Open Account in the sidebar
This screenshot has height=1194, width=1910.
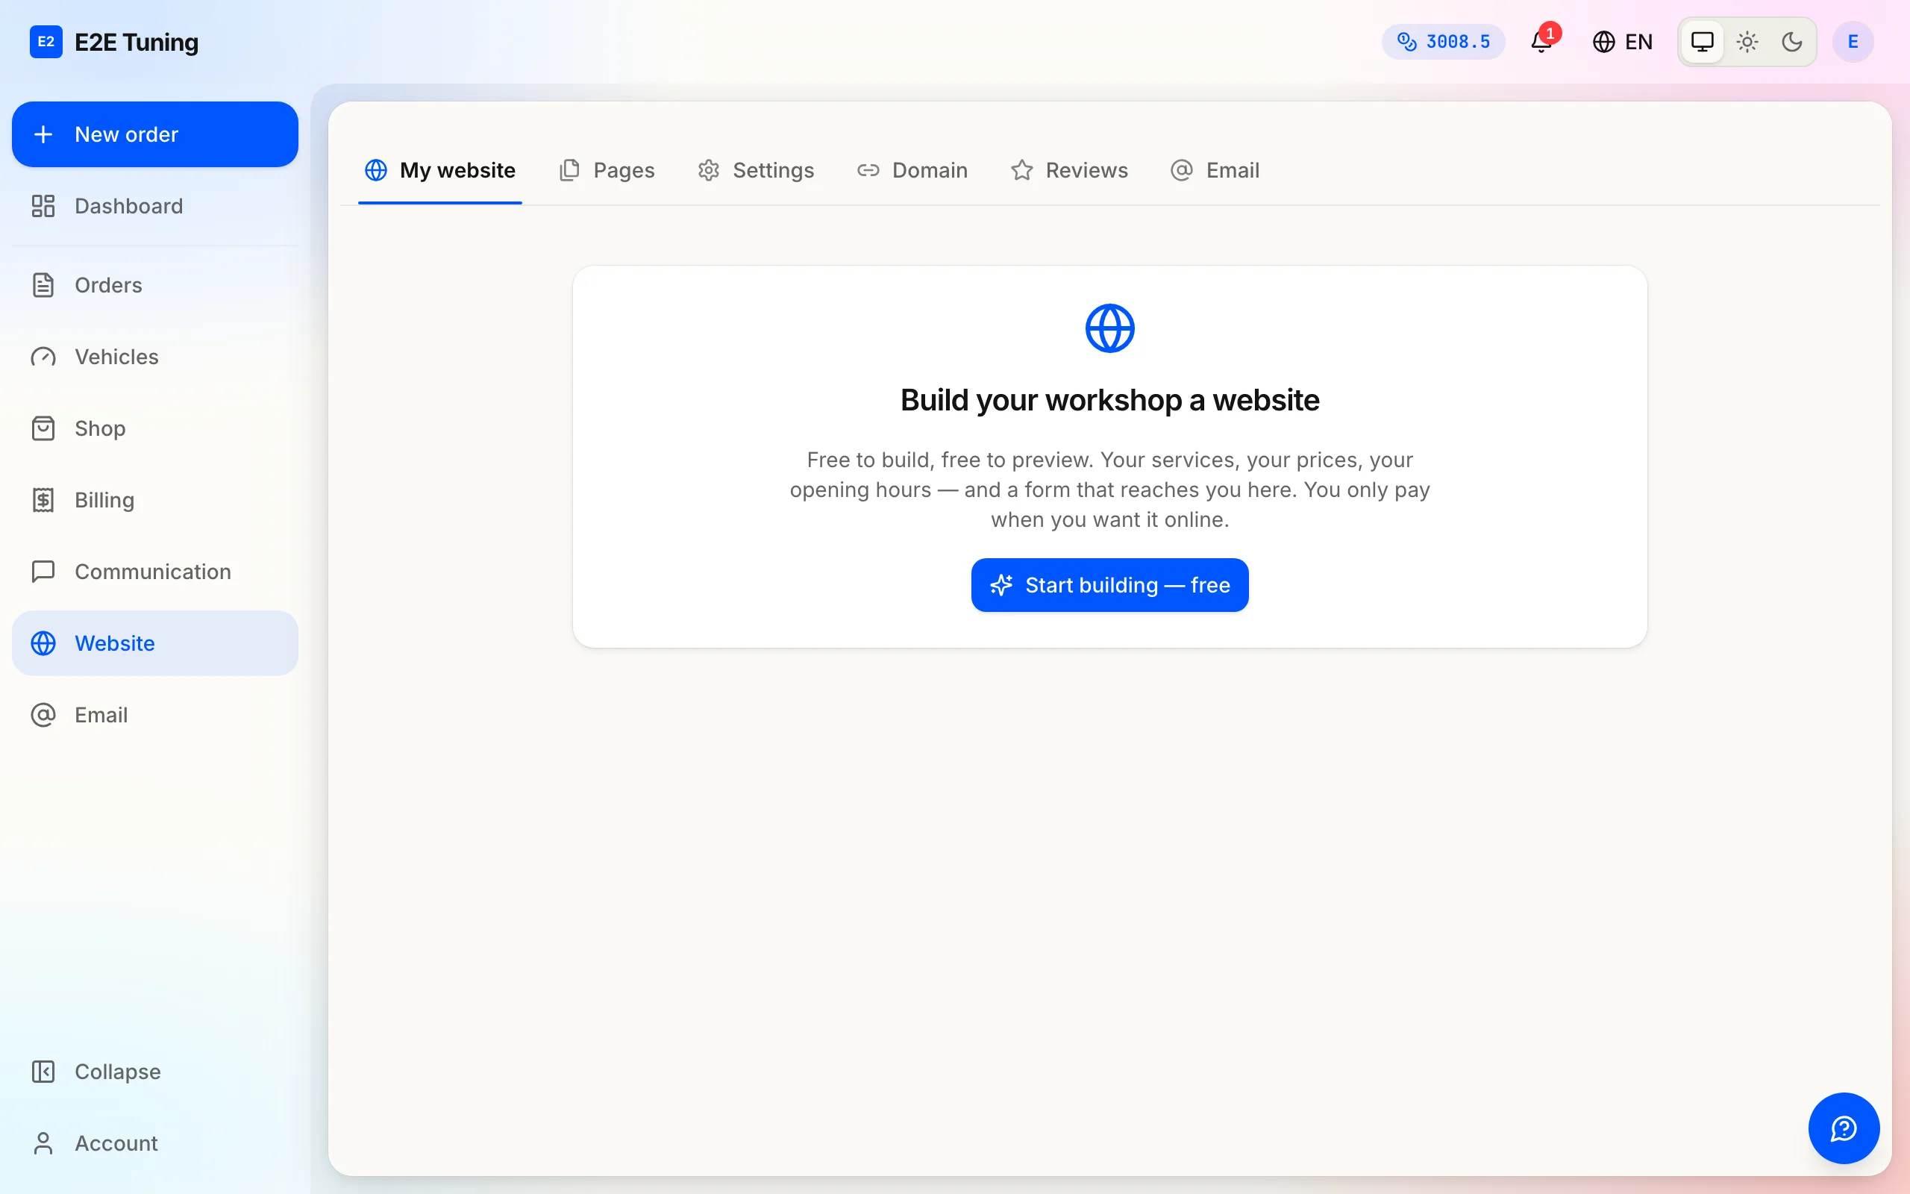(x=155, y=1143)
